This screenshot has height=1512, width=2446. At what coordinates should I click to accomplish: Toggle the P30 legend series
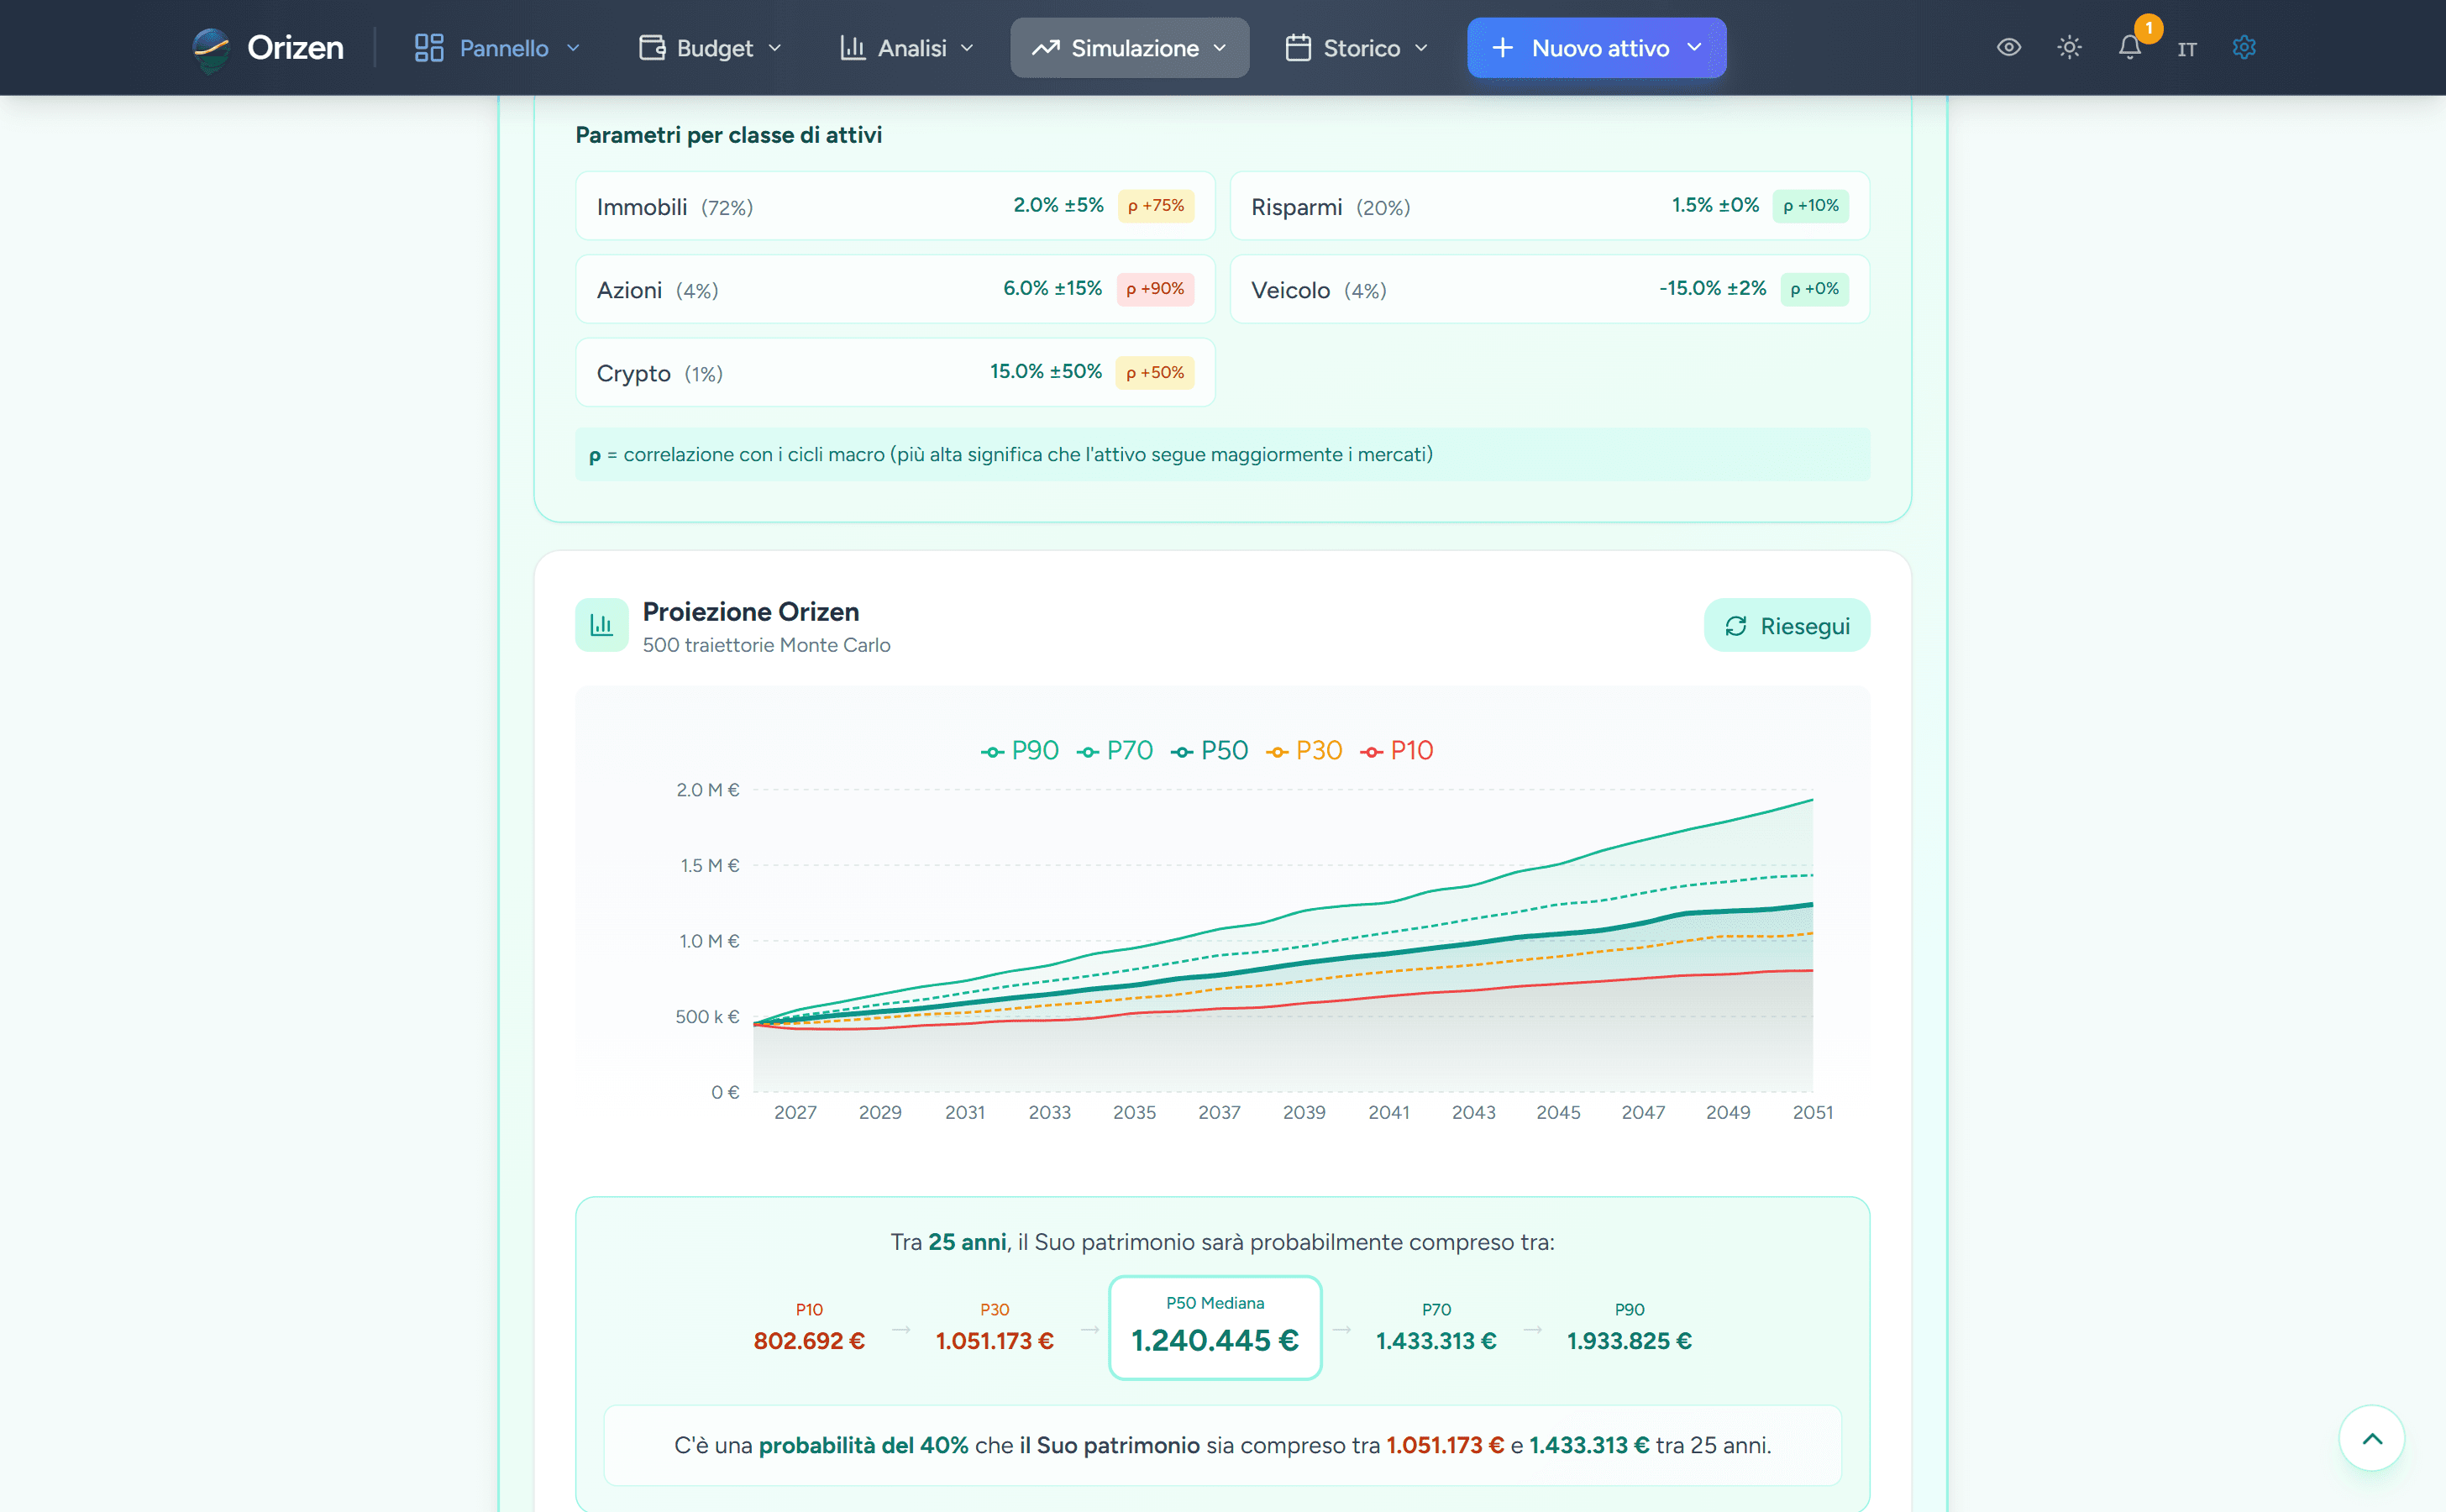pyautogui.click(x=1304, y=751)
